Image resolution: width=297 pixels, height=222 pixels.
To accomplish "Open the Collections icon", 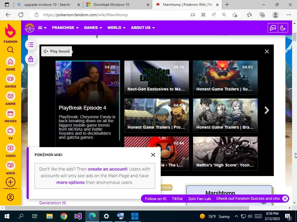I will [x=262, y=15].
